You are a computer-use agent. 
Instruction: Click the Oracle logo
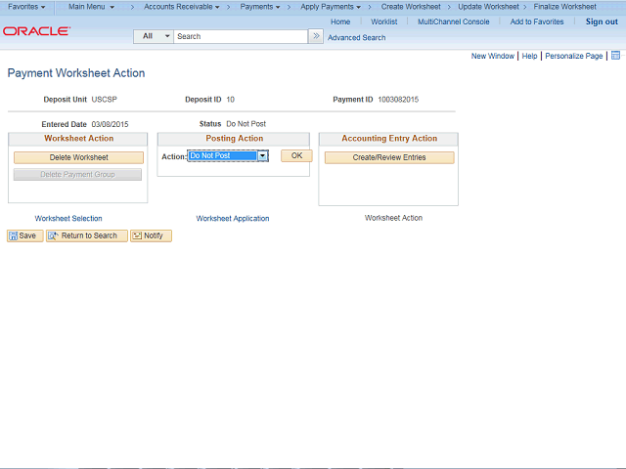point(37,31)
